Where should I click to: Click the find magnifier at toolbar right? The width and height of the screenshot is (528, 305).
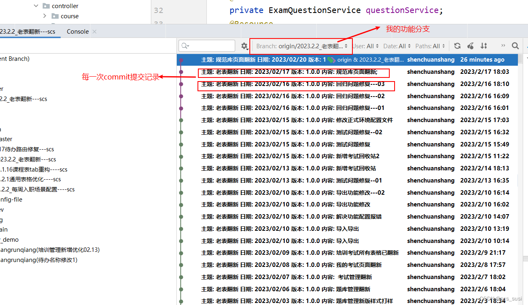515,46
